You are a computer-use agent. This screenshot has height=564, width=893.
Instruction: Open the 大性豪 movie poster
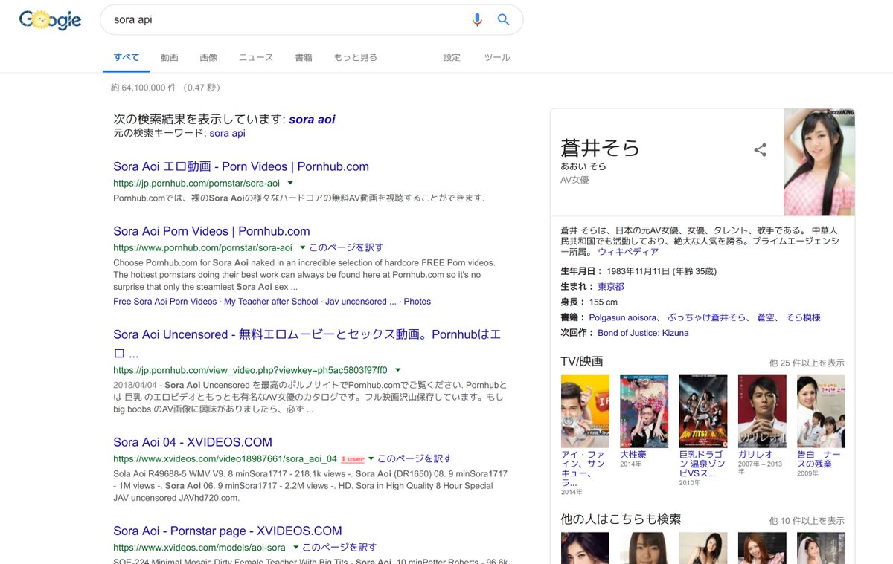[x=644, y=411]
